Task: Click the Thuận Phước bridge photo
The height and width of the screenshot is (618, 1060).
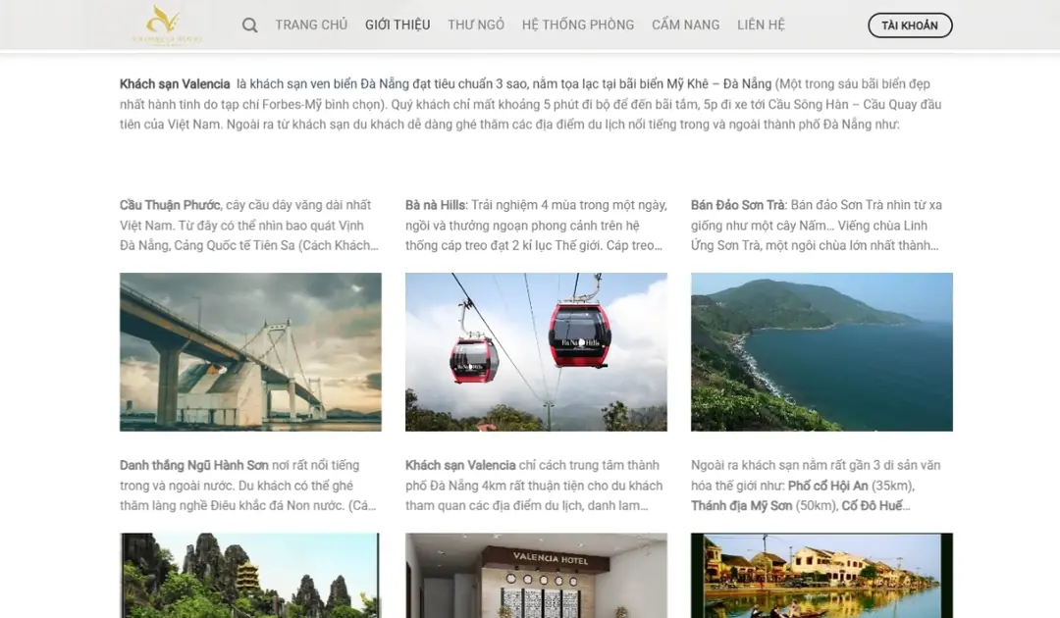Action: (250, 351)
